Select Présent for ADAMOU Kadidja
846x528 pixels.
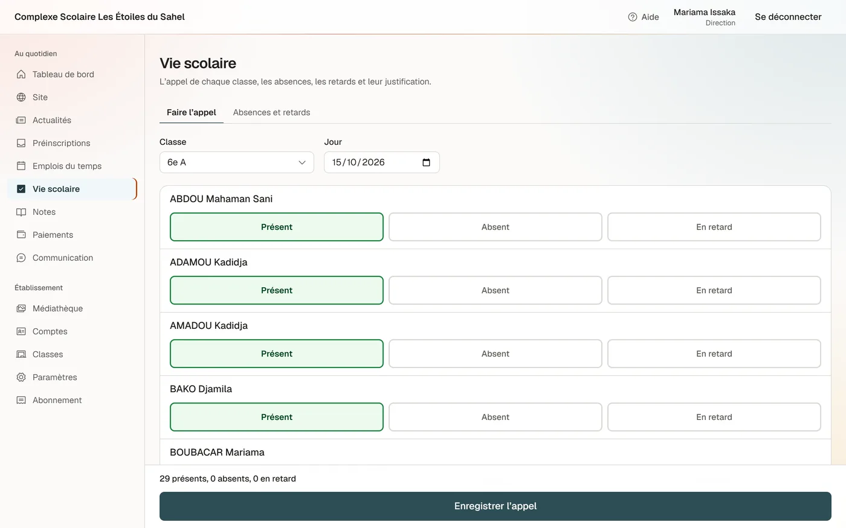(x=277, y=290)
